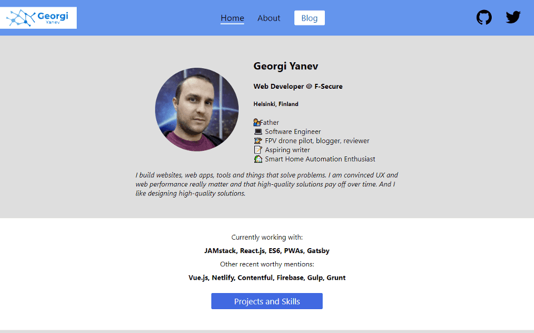
Task: Click the Web Developer @ F-Secure subtitle
Action: pos(298,86)
